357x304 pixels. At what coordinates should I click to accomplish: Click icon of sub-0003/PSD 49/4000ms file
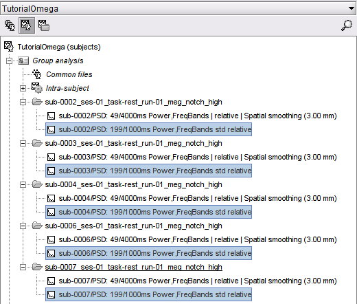pyautogui.click(x=51, y=157)
